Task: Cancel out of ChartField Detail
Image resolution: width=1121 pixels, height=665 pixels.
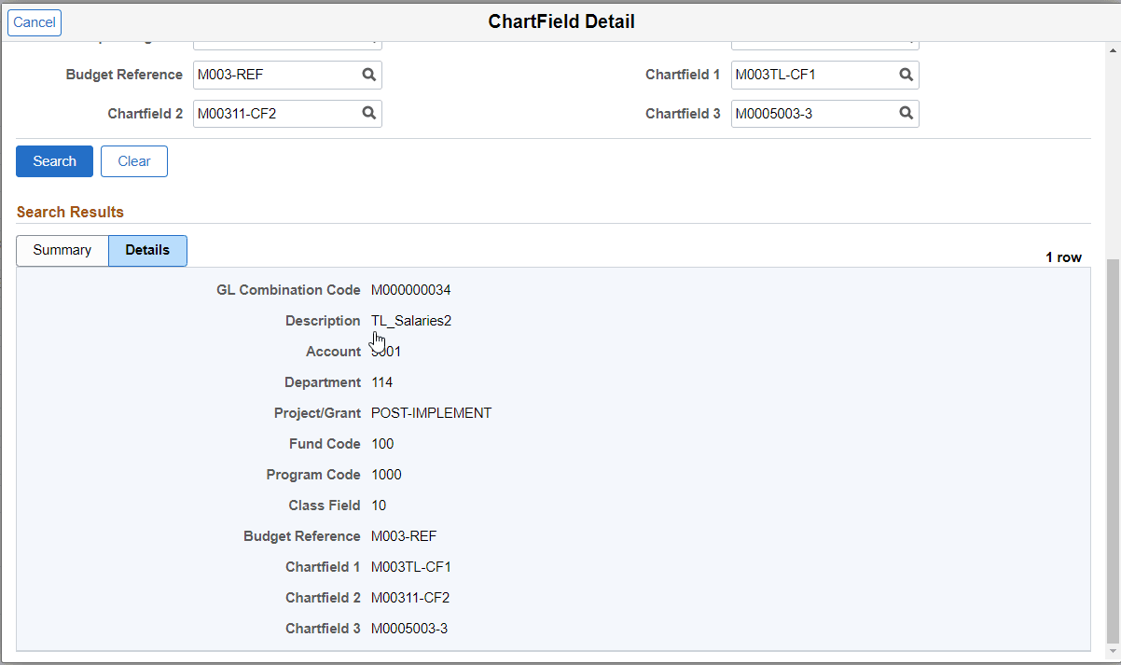Action: point(34,22)
